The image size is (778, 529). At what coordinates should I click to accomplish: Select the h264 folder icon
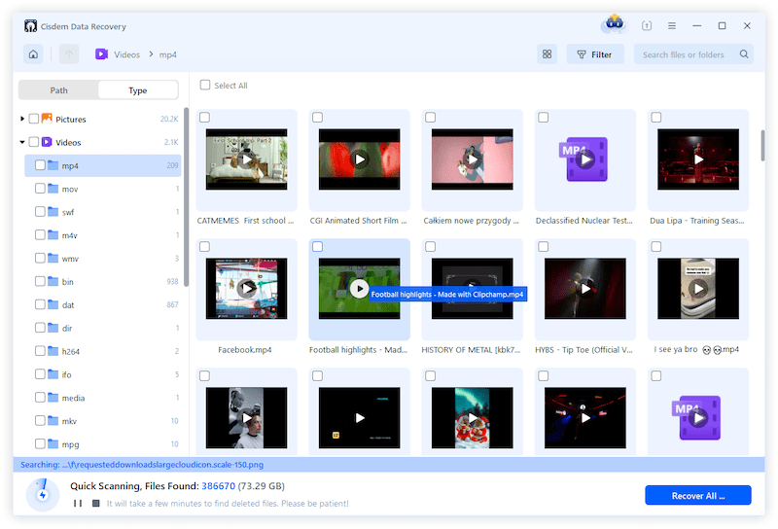click(x=53, y=351)
